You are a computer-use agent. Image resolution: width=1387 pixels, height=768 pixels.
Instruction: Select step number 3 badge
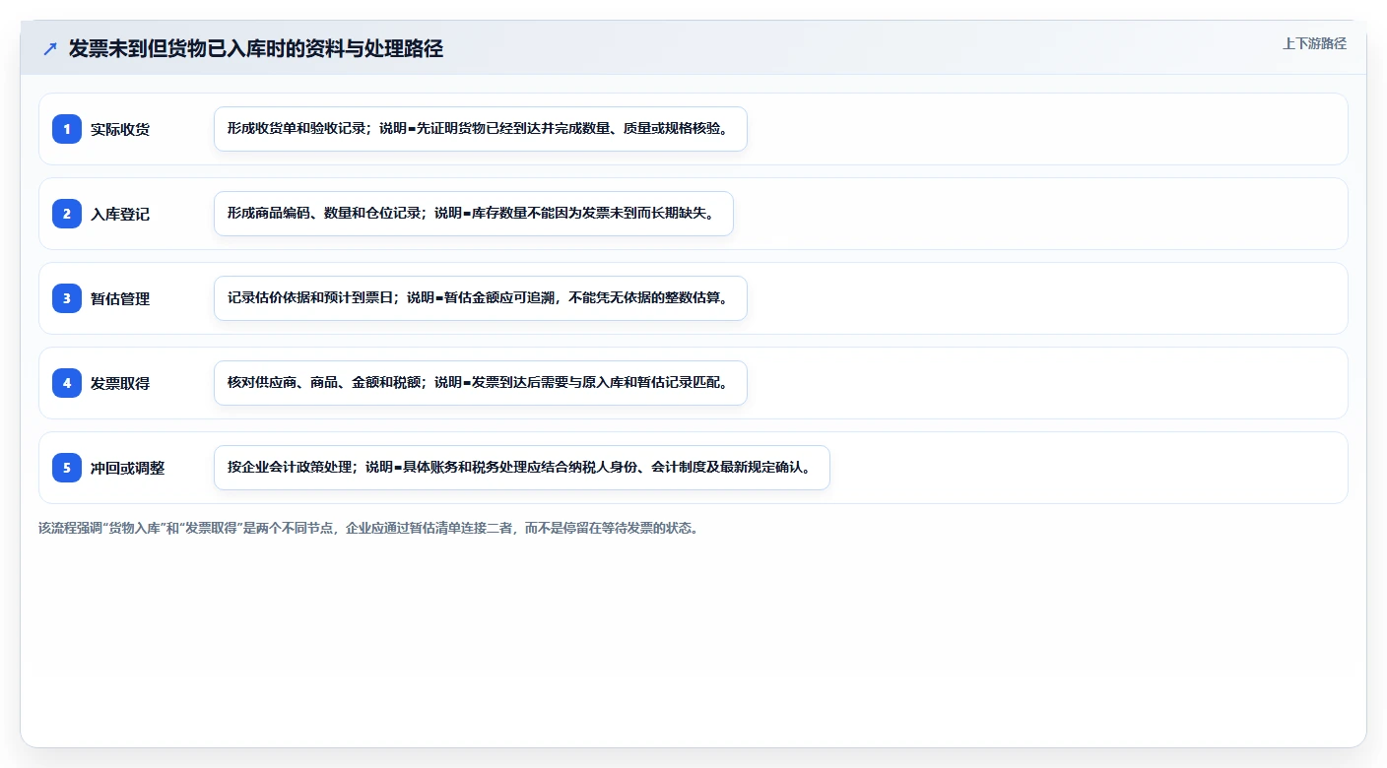point(67,298)
